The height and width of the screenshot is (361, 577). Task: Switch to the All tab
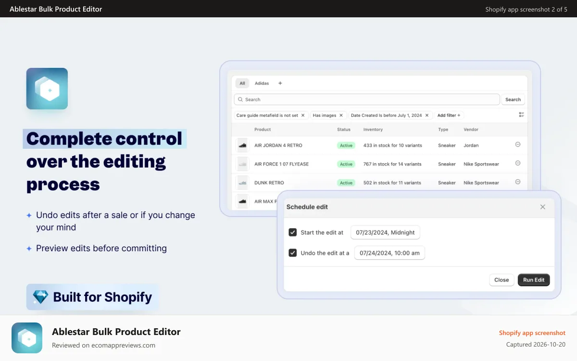242,83
